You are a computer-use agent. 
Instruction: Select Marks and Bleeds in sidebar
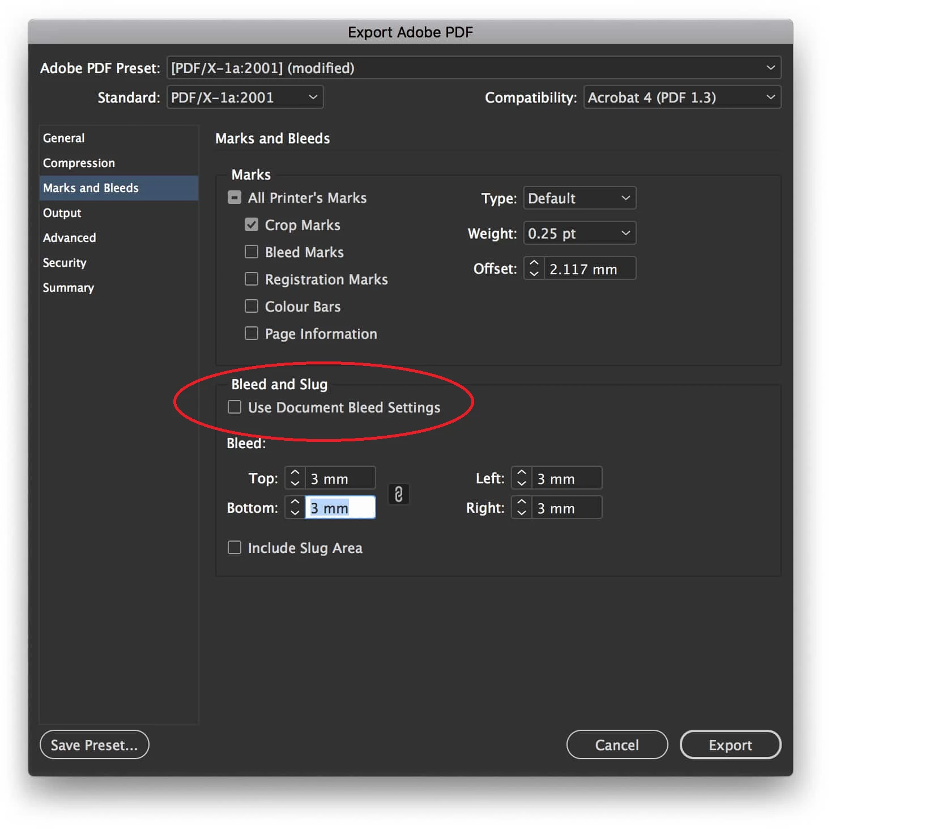click(x=119, y=188)
